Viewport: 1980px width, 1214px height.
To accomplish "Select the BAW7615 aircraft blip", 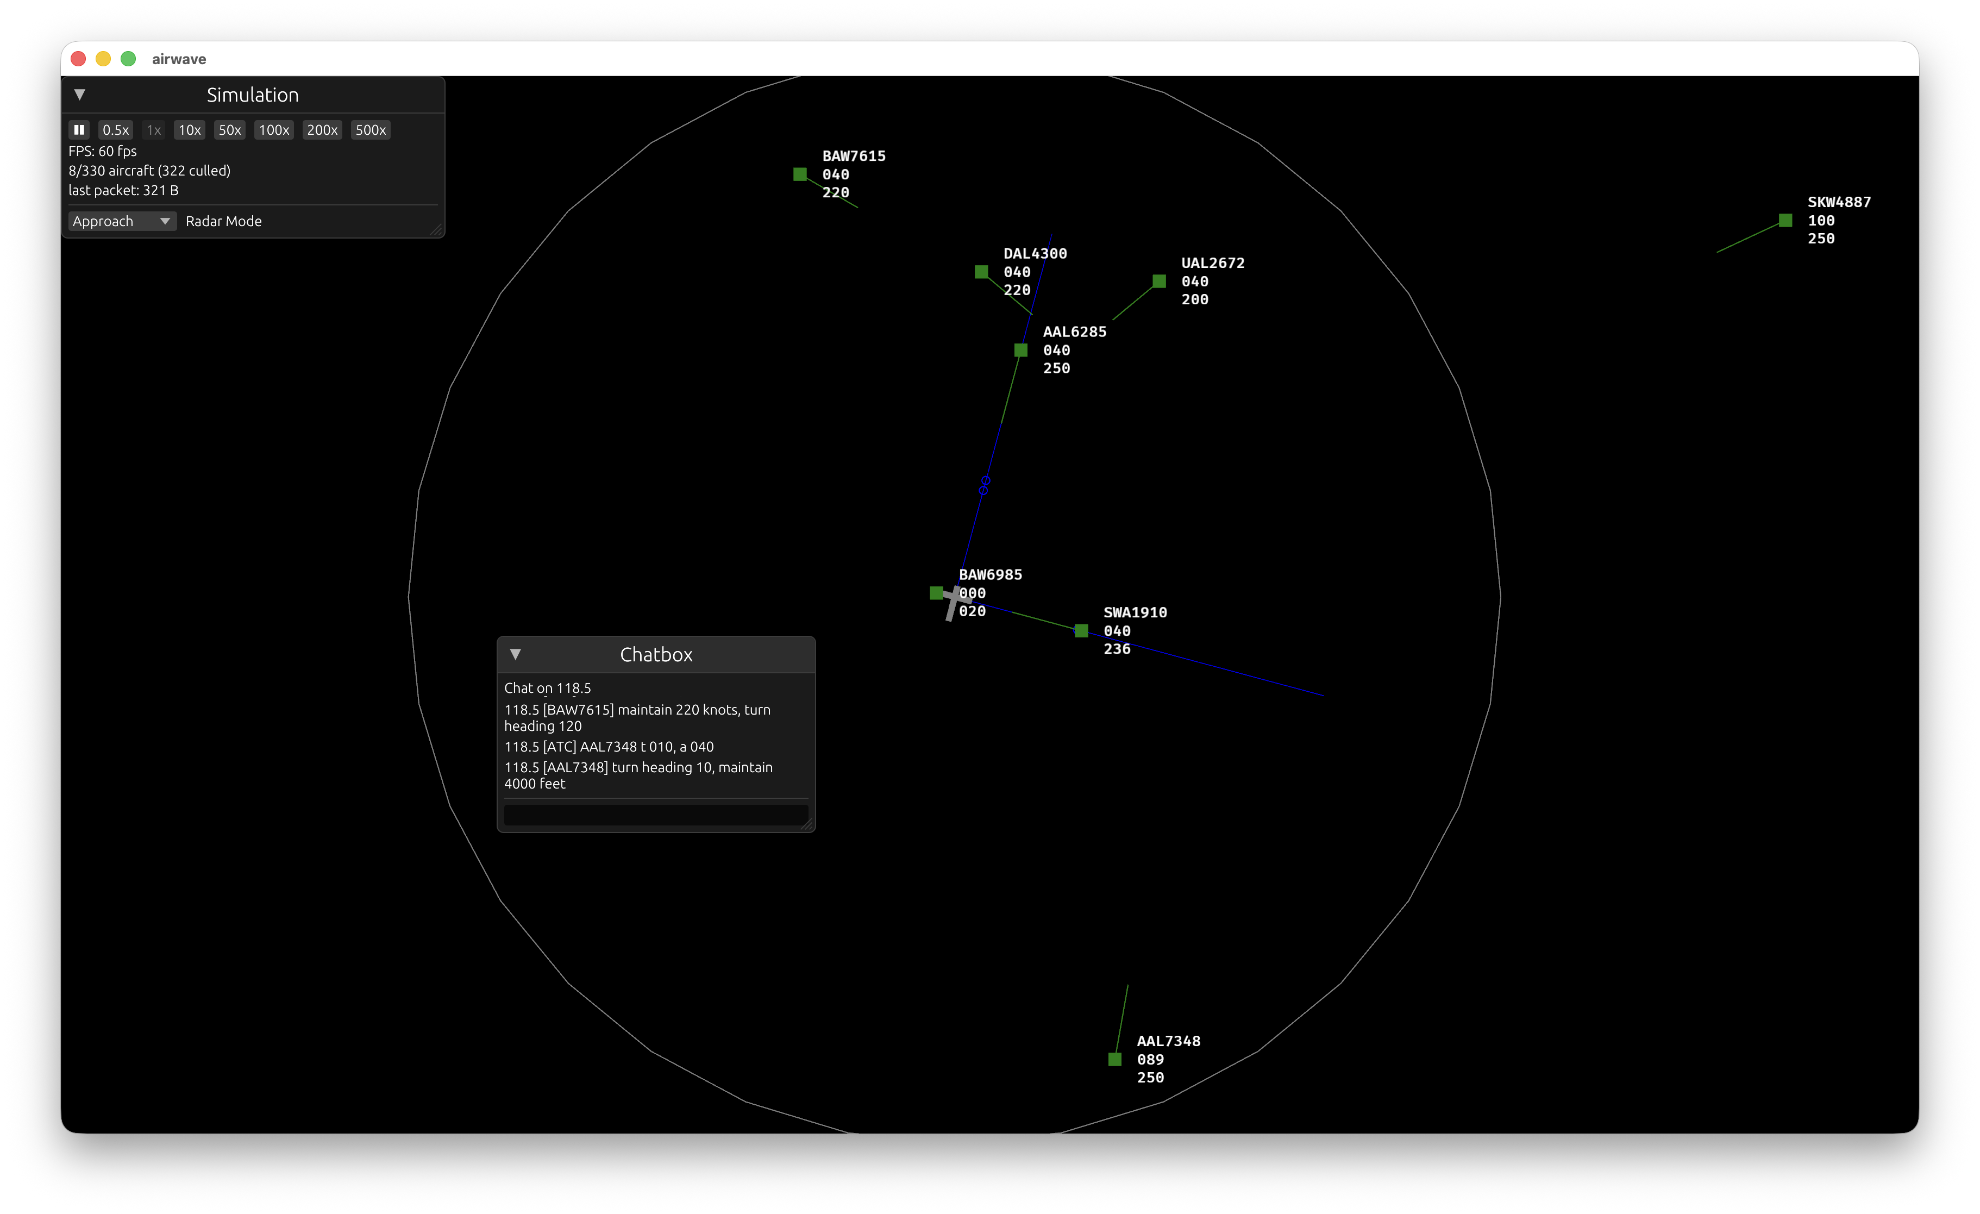I will point(800,173).
